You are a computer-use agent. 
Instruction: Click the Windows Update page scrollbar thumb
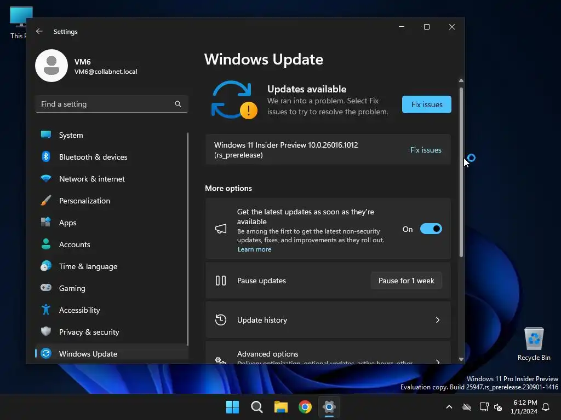click(461, 172)
